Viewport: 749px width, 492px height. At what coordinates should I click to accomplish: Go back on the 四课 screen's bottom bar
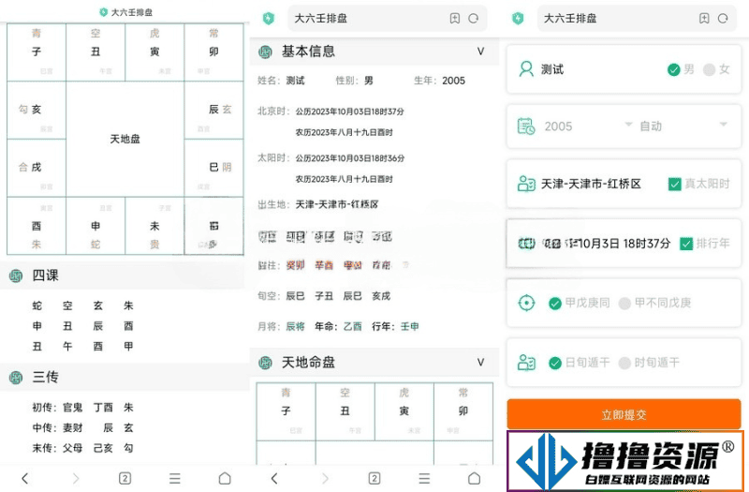pyautogui.click(x=25, y=478)
